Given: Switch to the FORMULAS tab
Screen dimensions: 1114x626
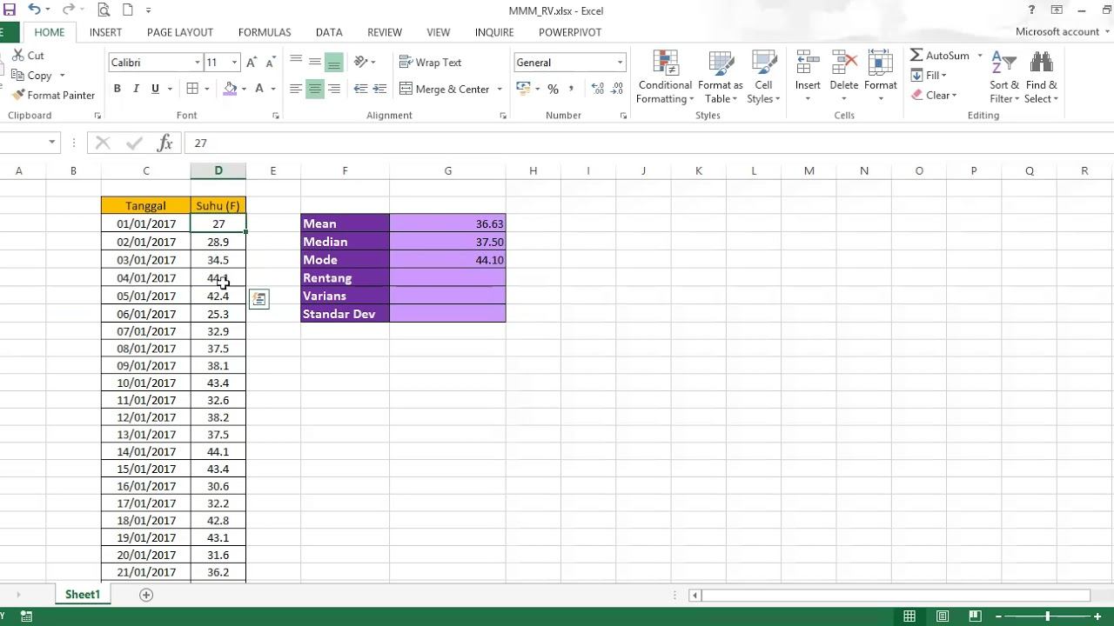Looking at the screenshot, I should click(x=265, y=32).
